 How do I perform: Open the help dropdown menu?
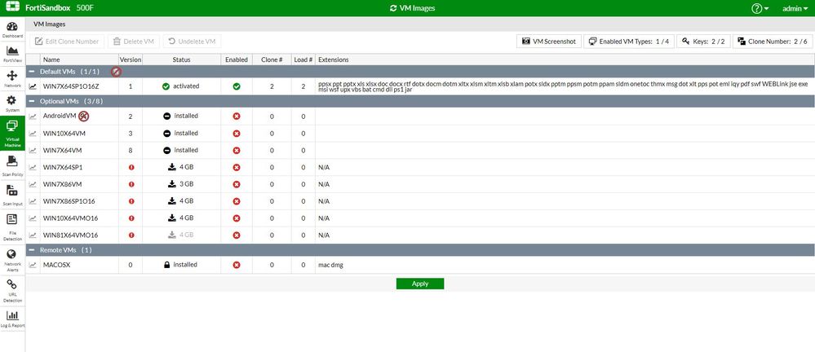pos(760,8)
